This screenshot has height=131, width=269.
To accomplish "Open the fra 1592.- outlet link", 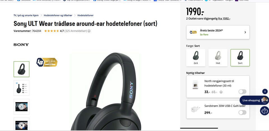I will point(224,18).
